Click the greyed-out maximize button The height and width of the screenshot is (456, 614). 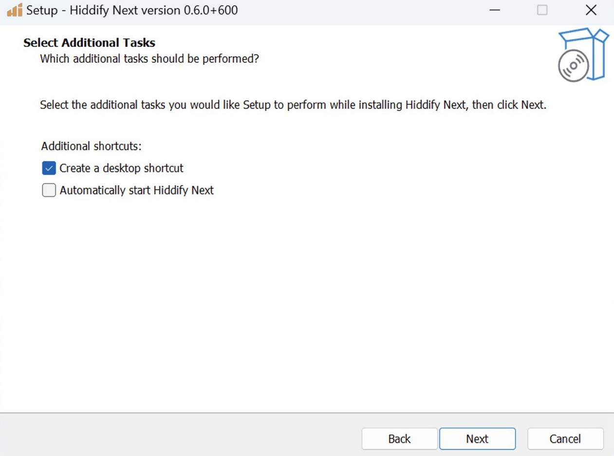click(542, 10)
